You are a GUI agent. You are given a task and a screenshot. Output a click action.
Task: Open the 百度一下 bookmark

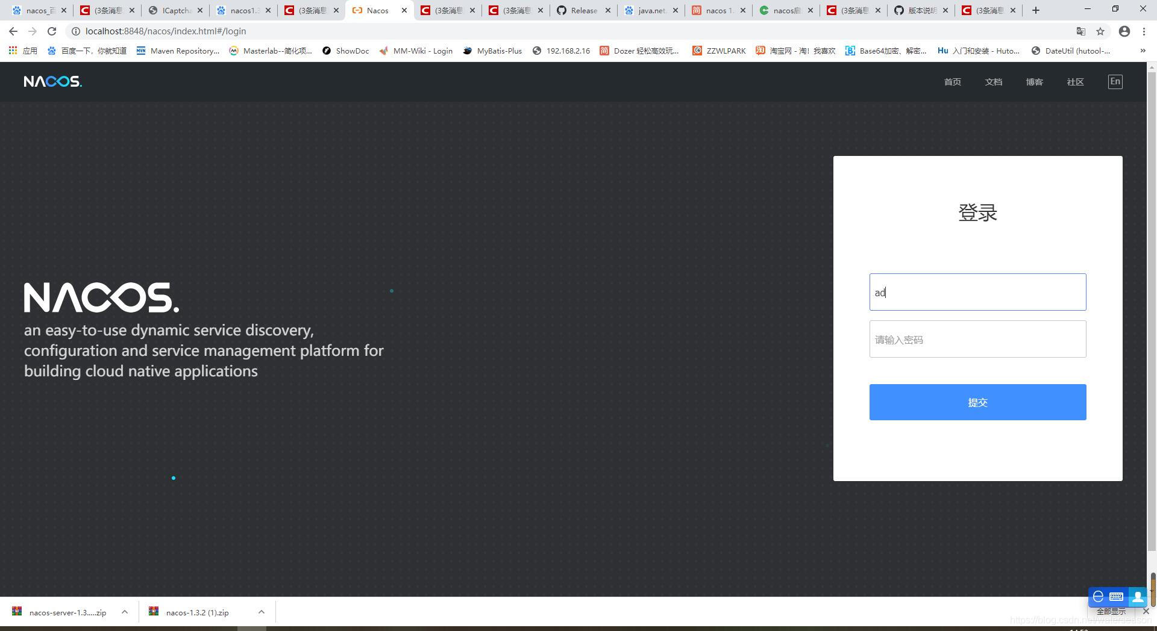87,51
